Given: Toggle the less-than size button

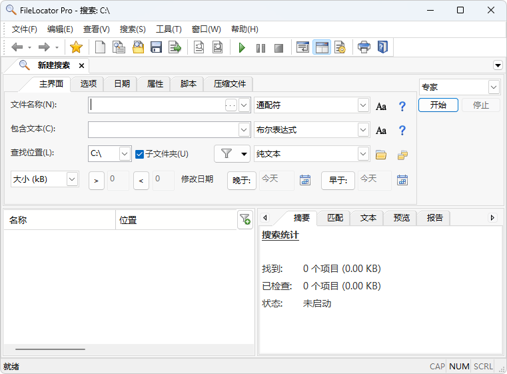Looking at the screenshot, I should (141, 181).
